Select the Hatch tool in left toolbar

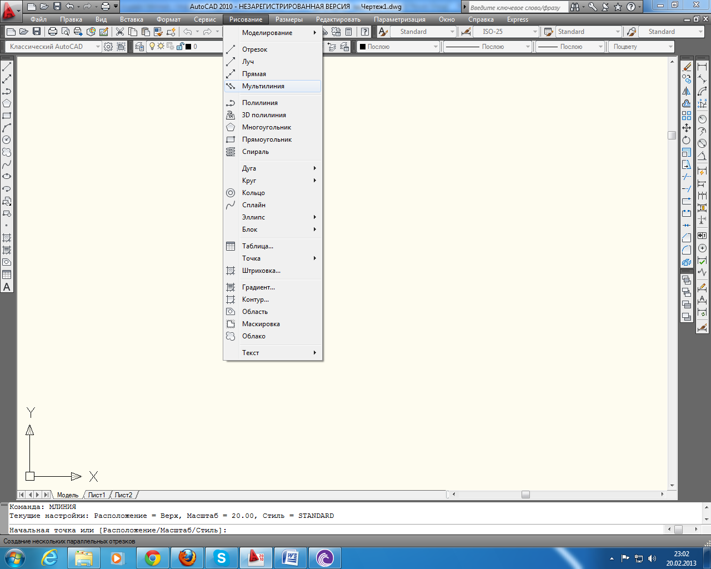(7, 238)
